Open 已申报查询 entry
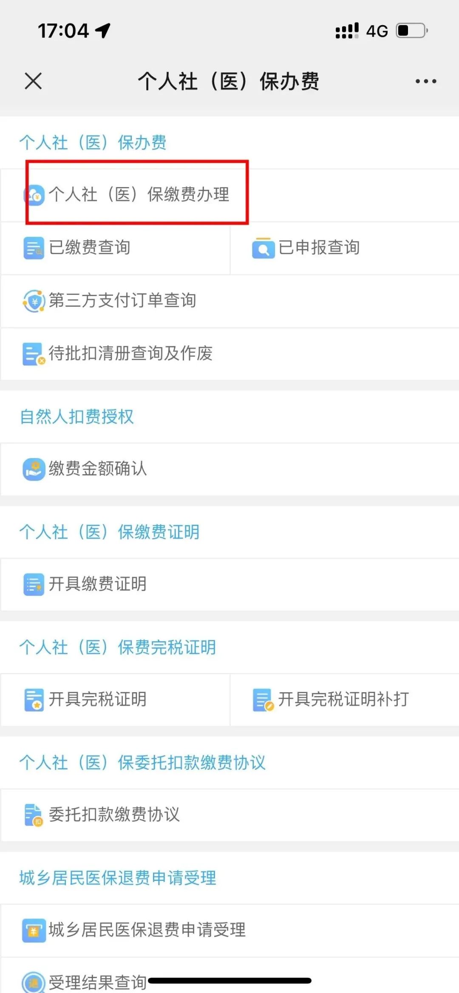The width and height of the screenshot is (459, 993). pos(319,248)
